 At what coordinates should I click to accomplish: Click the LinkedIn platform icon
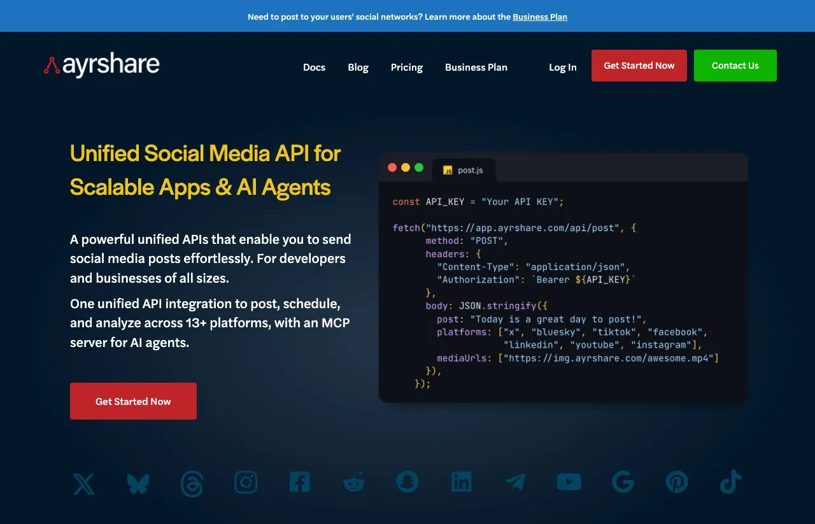461,482
